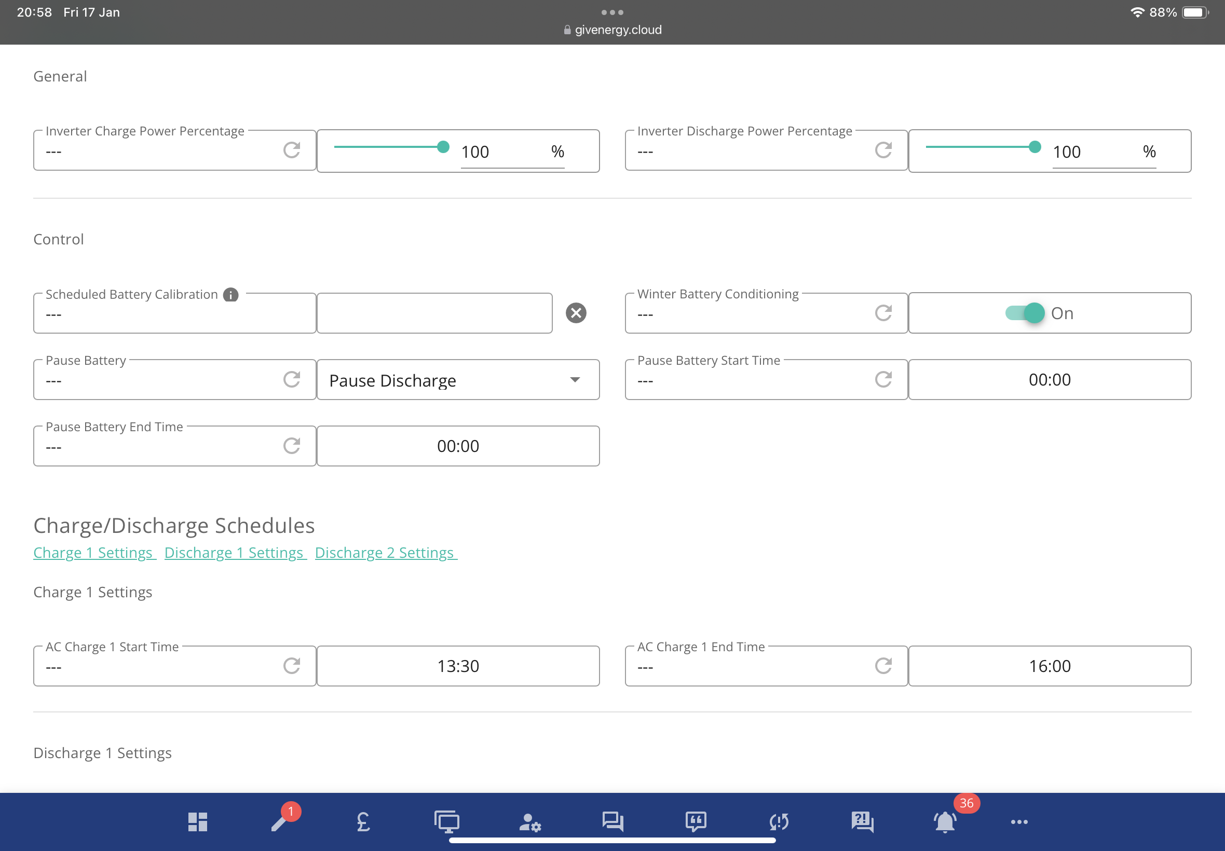Image resolution: width=1225 pixels, height=851 pixels.
Task: Open the chat bubbles icon in bottom bar
Action: tap(613, 821)
